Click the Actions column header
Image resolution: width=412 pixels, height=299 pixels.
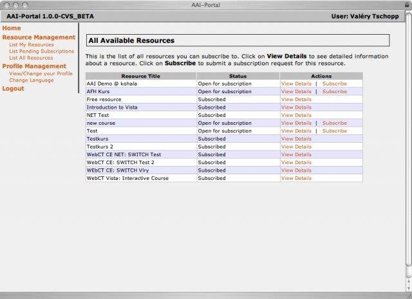click(321, 76)
